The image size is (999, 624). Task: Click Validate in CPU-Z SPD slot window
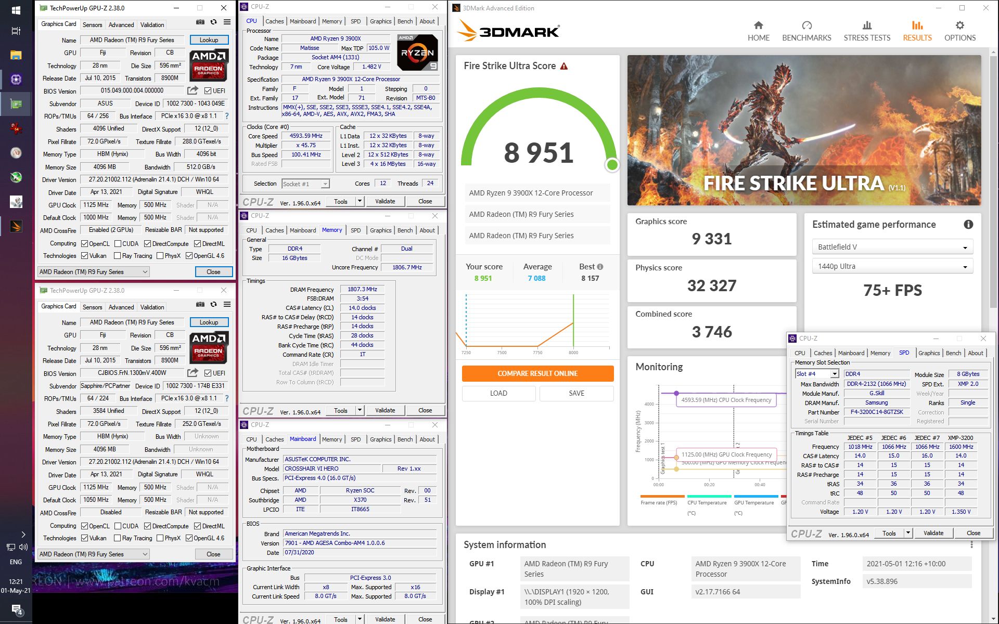[933, 533]
